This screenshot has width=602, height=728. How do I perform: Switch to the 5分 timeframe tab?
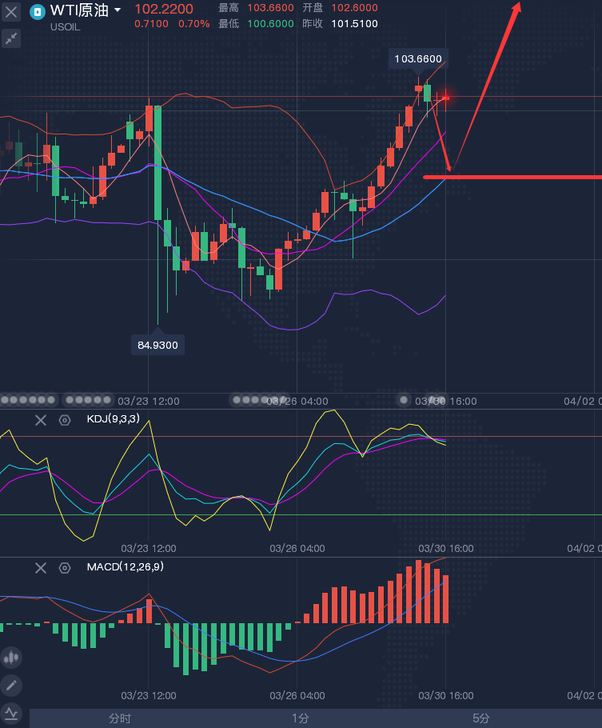tap(481, 718)
